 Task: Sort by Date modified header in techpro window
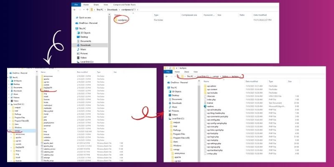(252, 81)
